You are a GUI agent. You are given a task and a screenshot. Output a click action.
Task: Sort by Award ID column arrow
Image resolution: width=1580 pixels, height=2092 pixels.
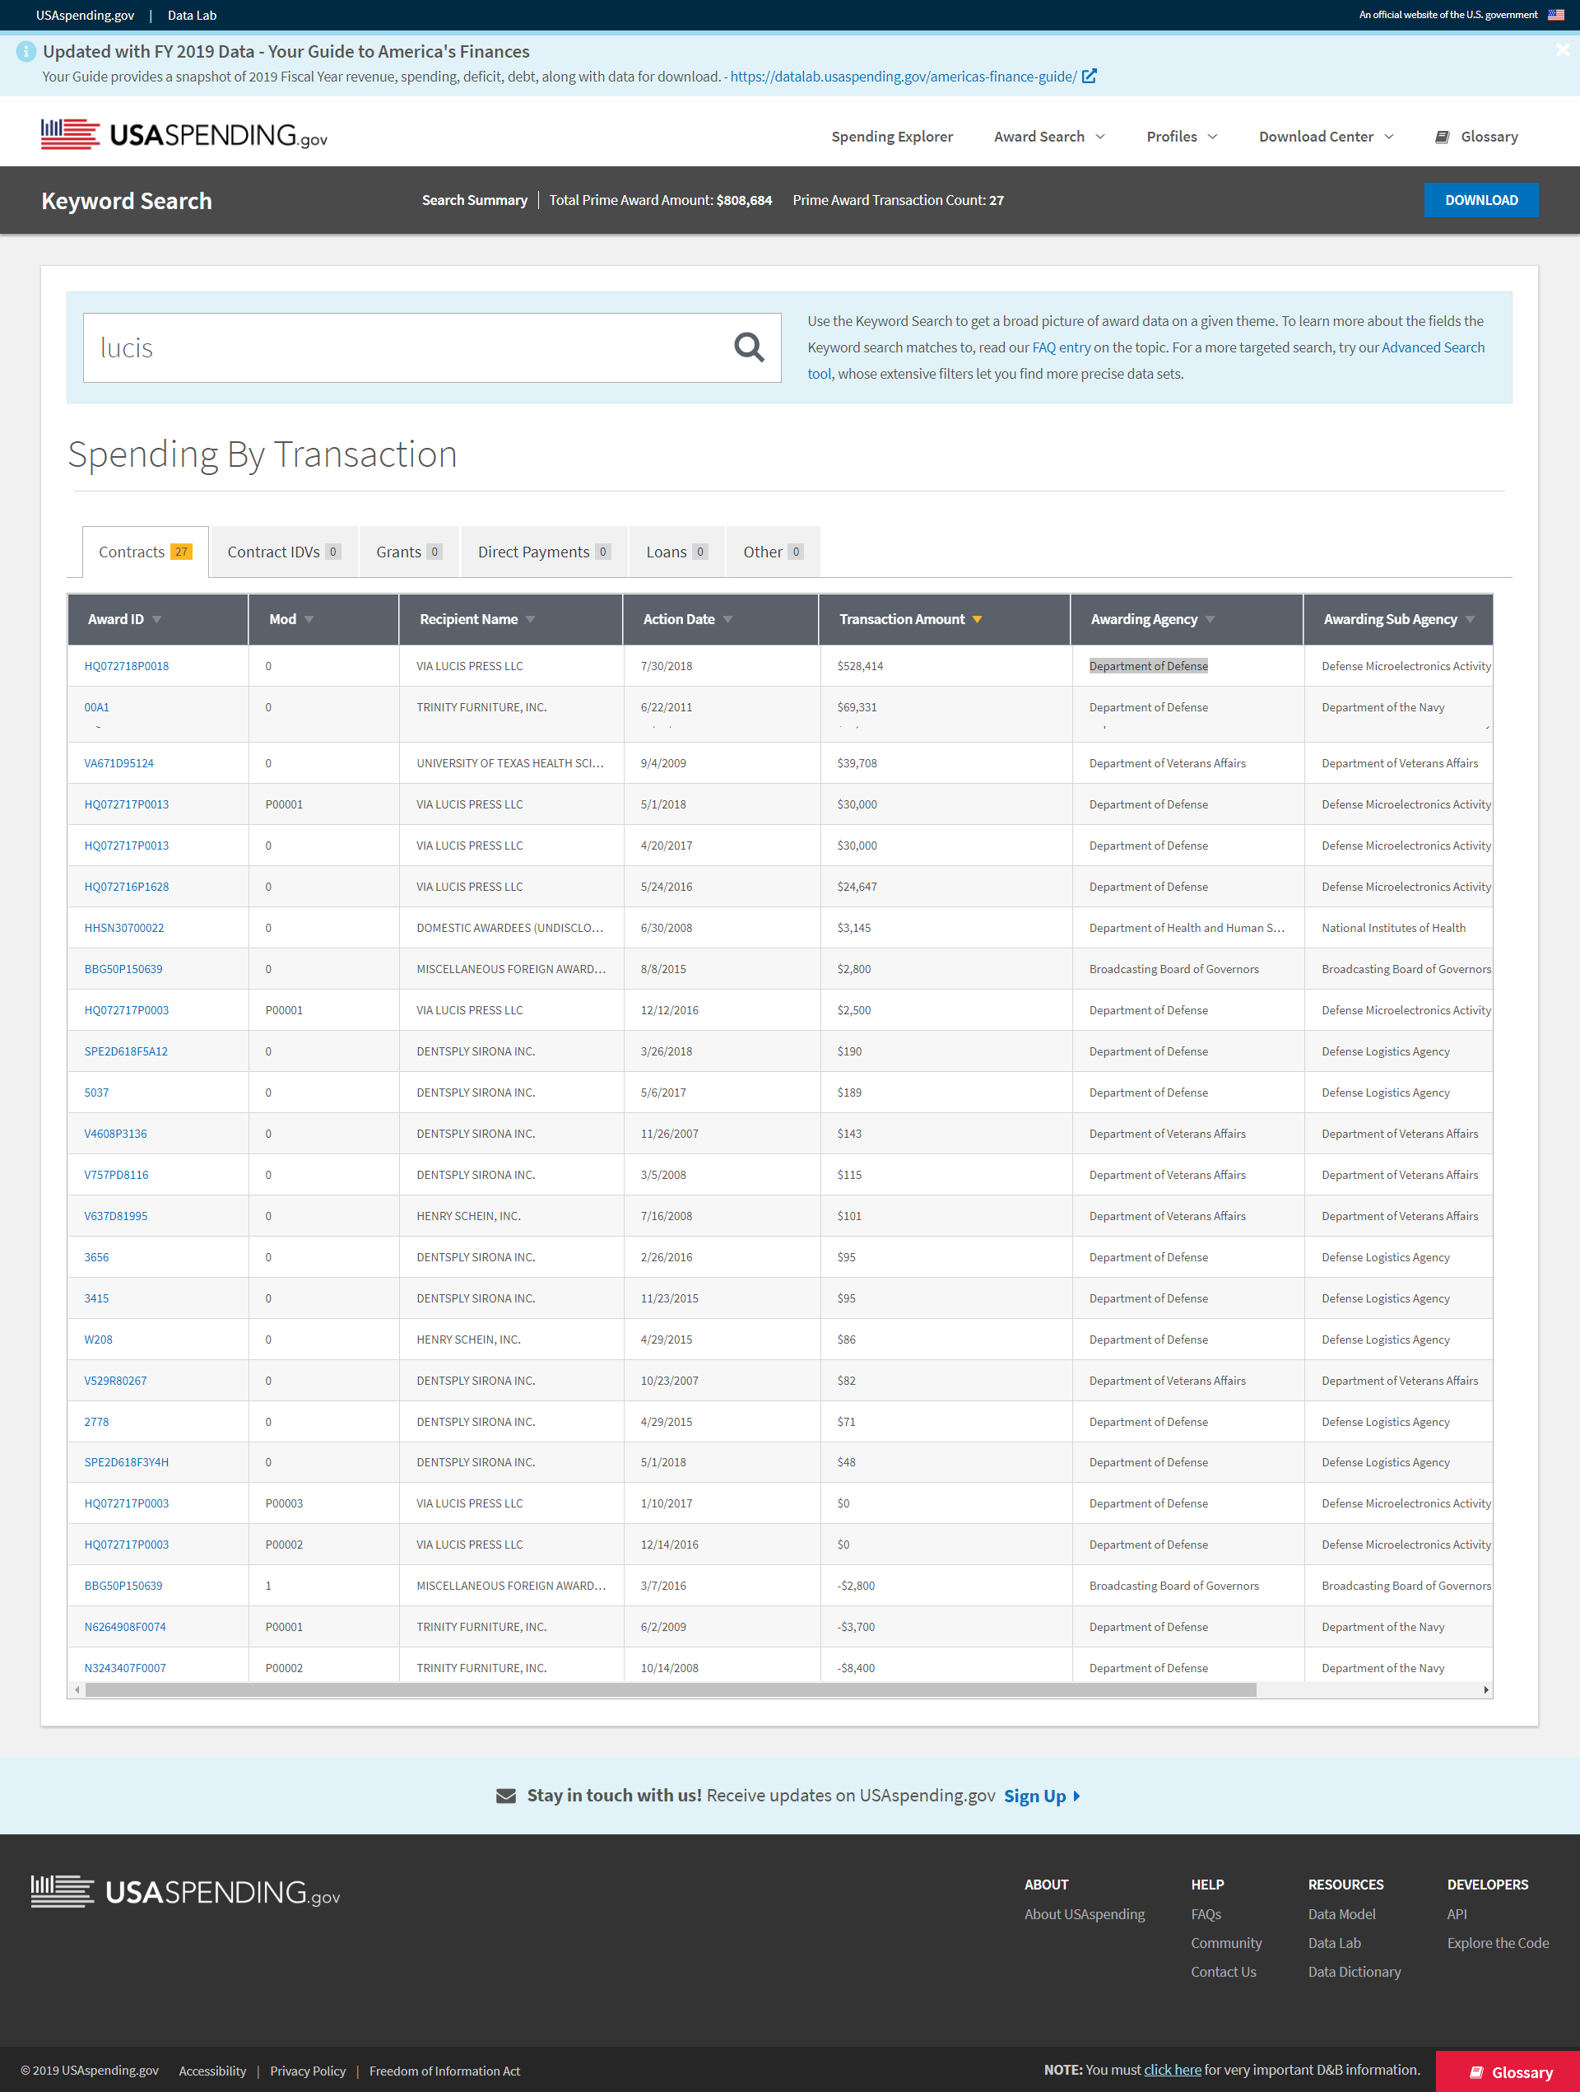pos(157,619)
